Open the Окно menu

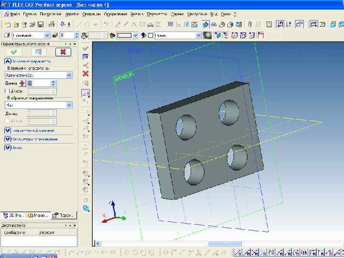click(226, 14)
